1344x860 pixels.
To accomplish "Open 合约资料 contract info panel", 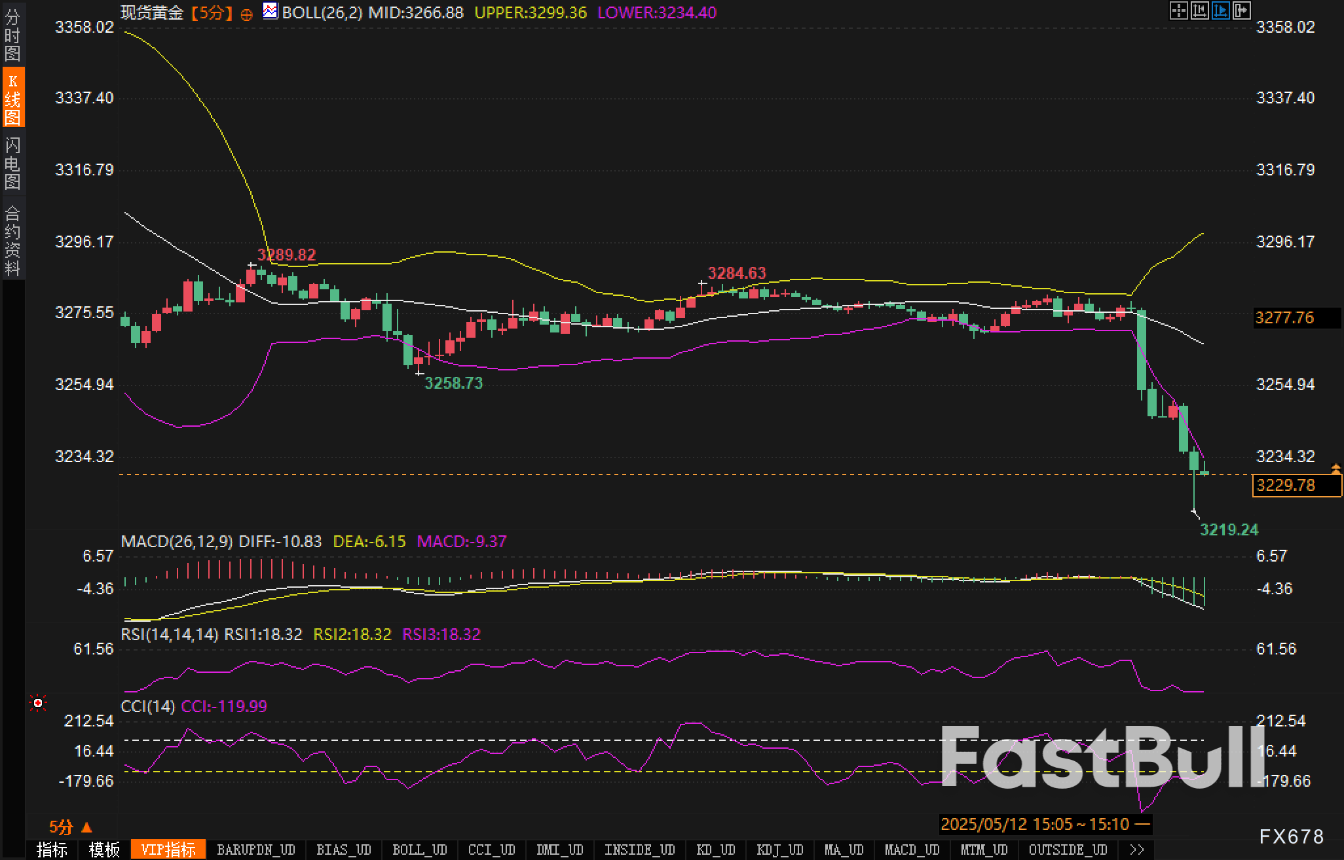I will [x=12, y=240].
